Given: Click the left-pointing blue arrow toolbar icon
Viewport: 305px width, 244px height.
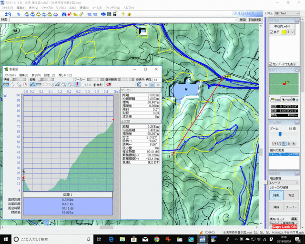Looking at the screenshot, I should point(89,14).
